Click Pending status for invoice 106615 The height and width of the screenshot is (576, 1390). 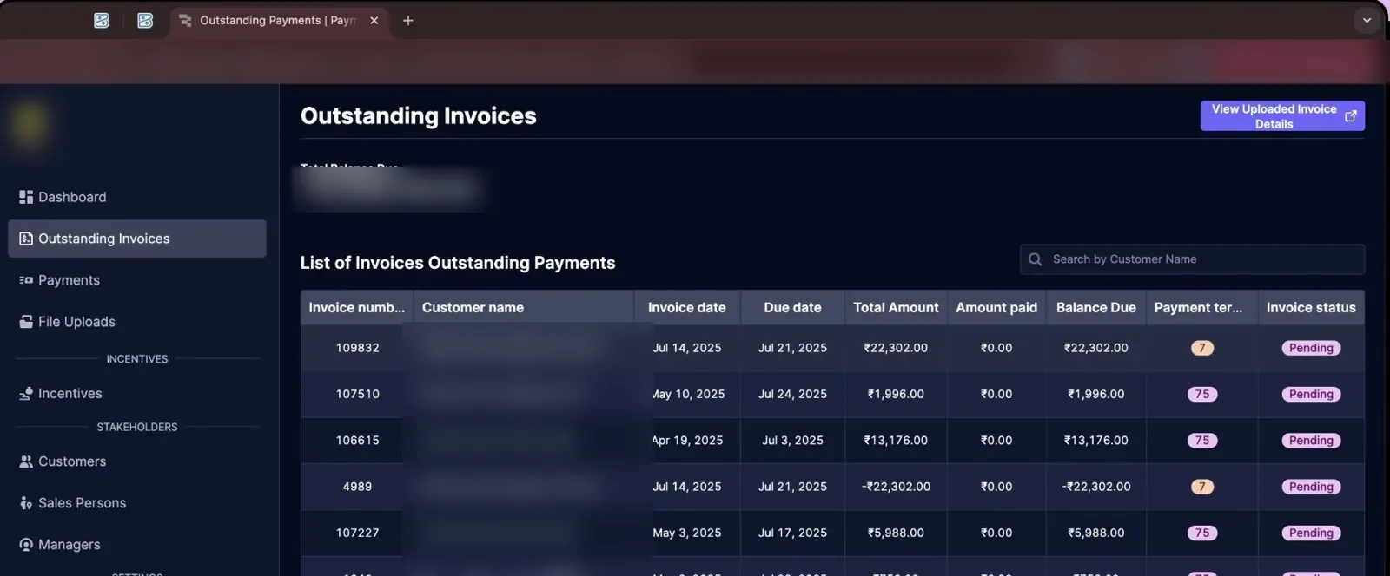(1311, 441)
